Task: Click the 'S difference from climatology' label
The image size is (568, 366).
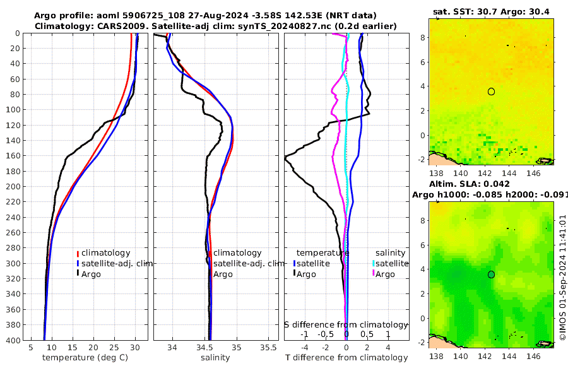Action: click(346, 325)
